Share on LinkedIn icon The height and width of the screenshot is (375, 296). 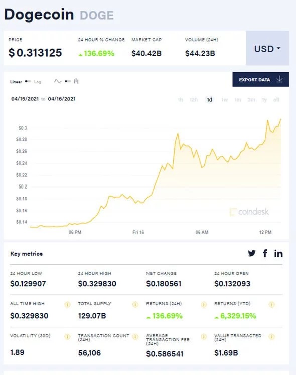tap(278, 253)
